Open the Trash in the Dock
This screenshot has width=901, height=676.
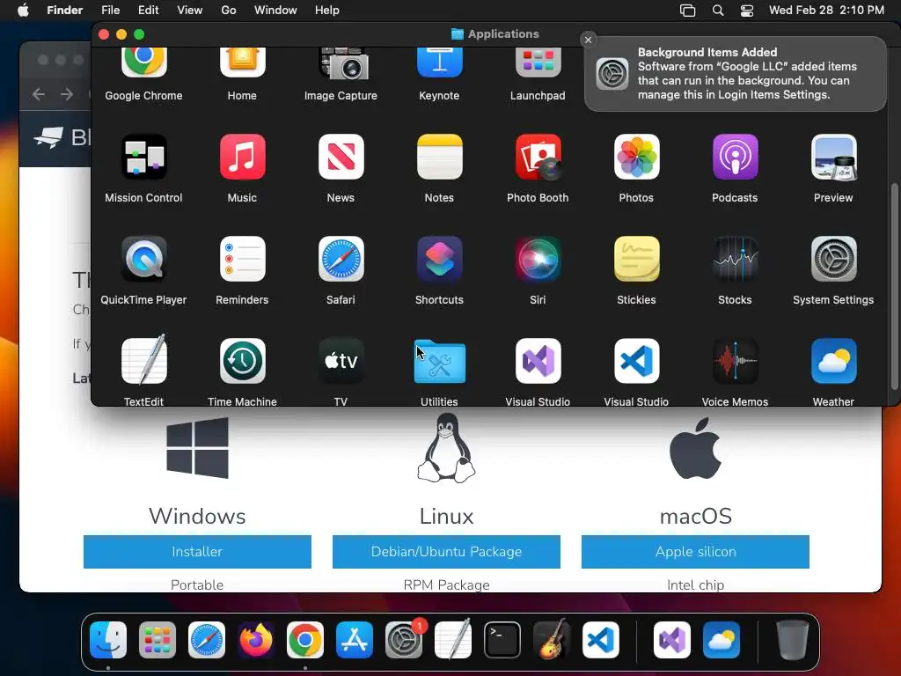[x=793, y=640]
